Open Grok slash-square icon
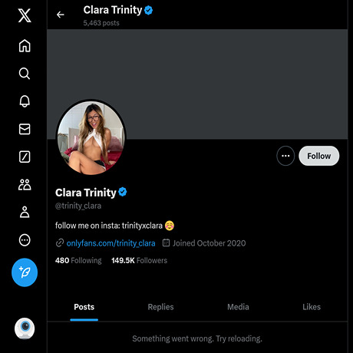The height and width of the screenshot is (353, 353). click(x=25, y=157)
